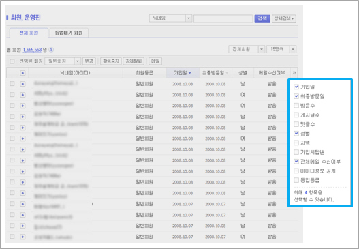This screenshot has height=249, width=359.
Task: Open the 전체회원 filter dropdown
Action: pos(247,49)
